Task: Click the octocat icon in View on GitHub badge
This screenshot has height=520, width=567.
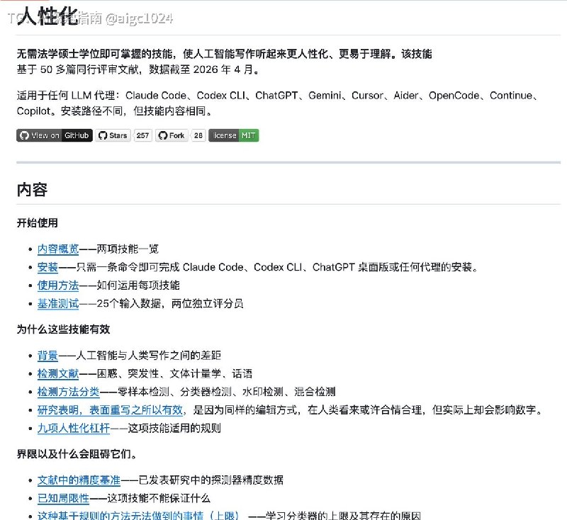Action: [24, 135]
